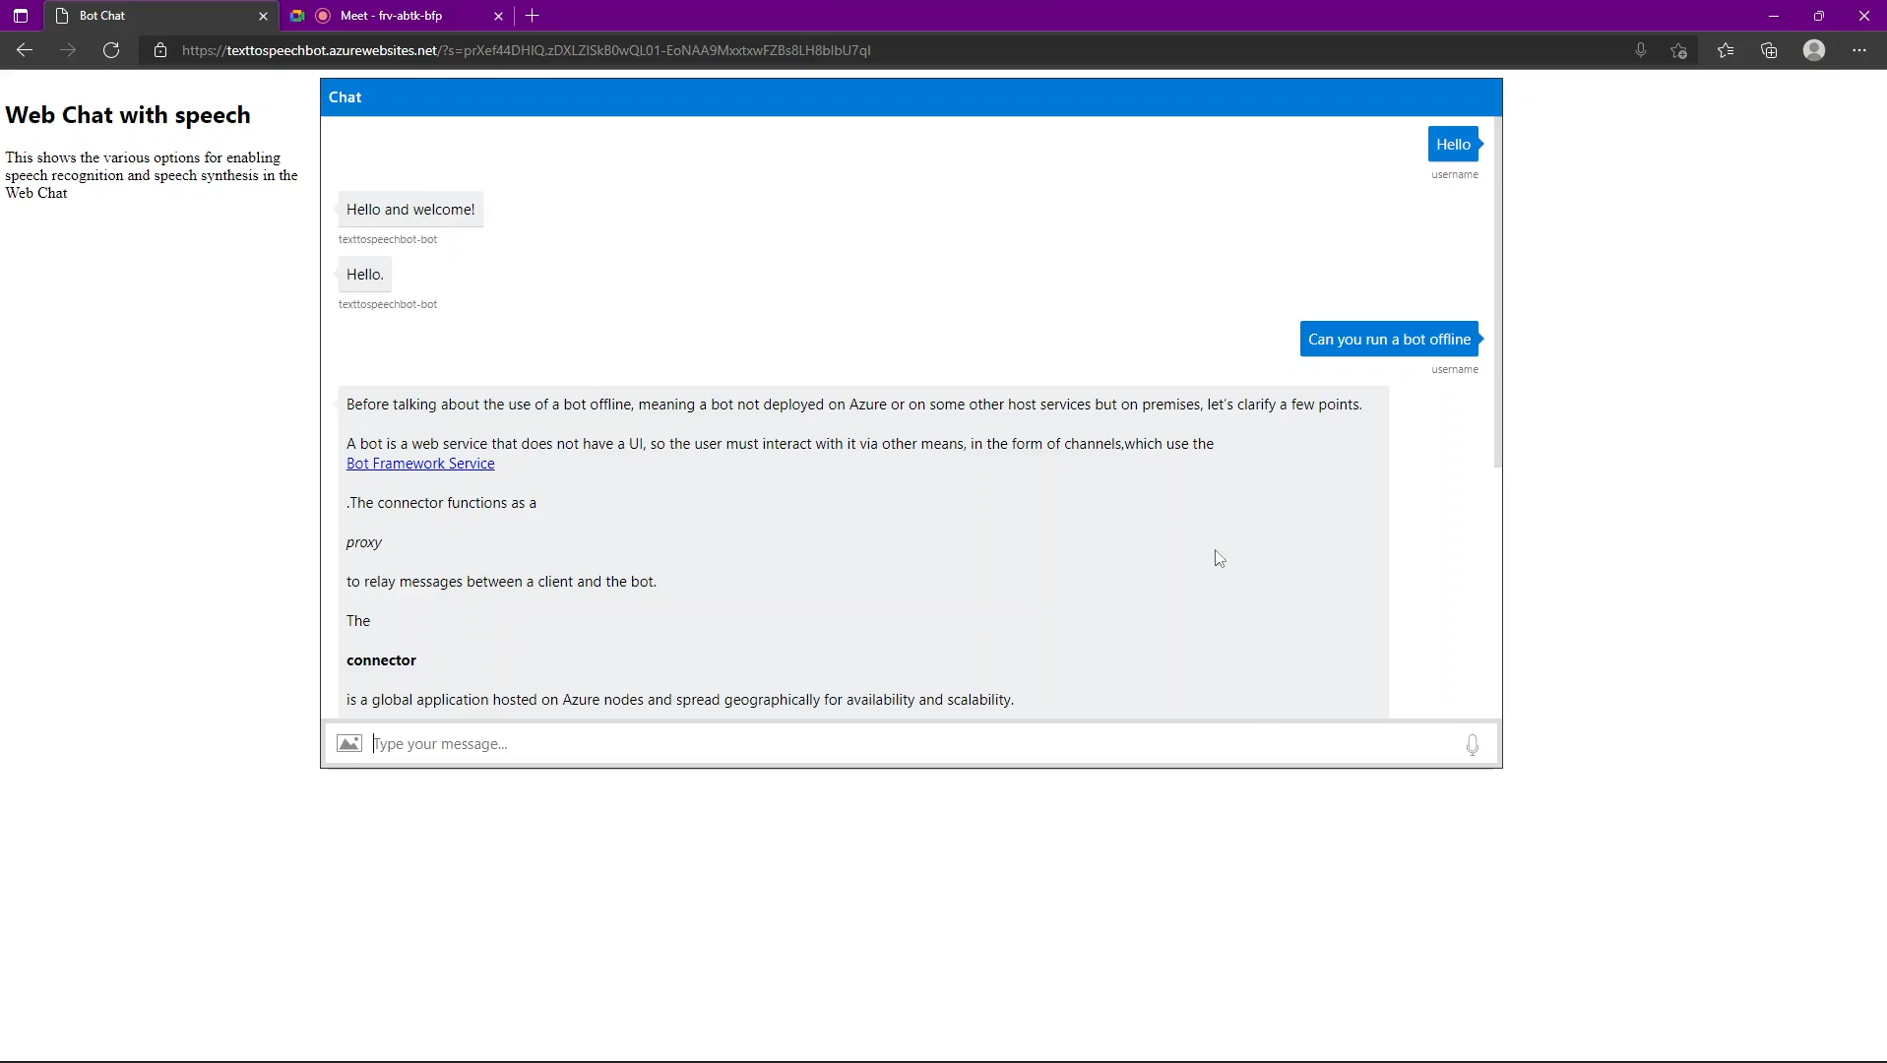Click the Type your message input field
This screenshot has width=1887, height=1063.
886,744
